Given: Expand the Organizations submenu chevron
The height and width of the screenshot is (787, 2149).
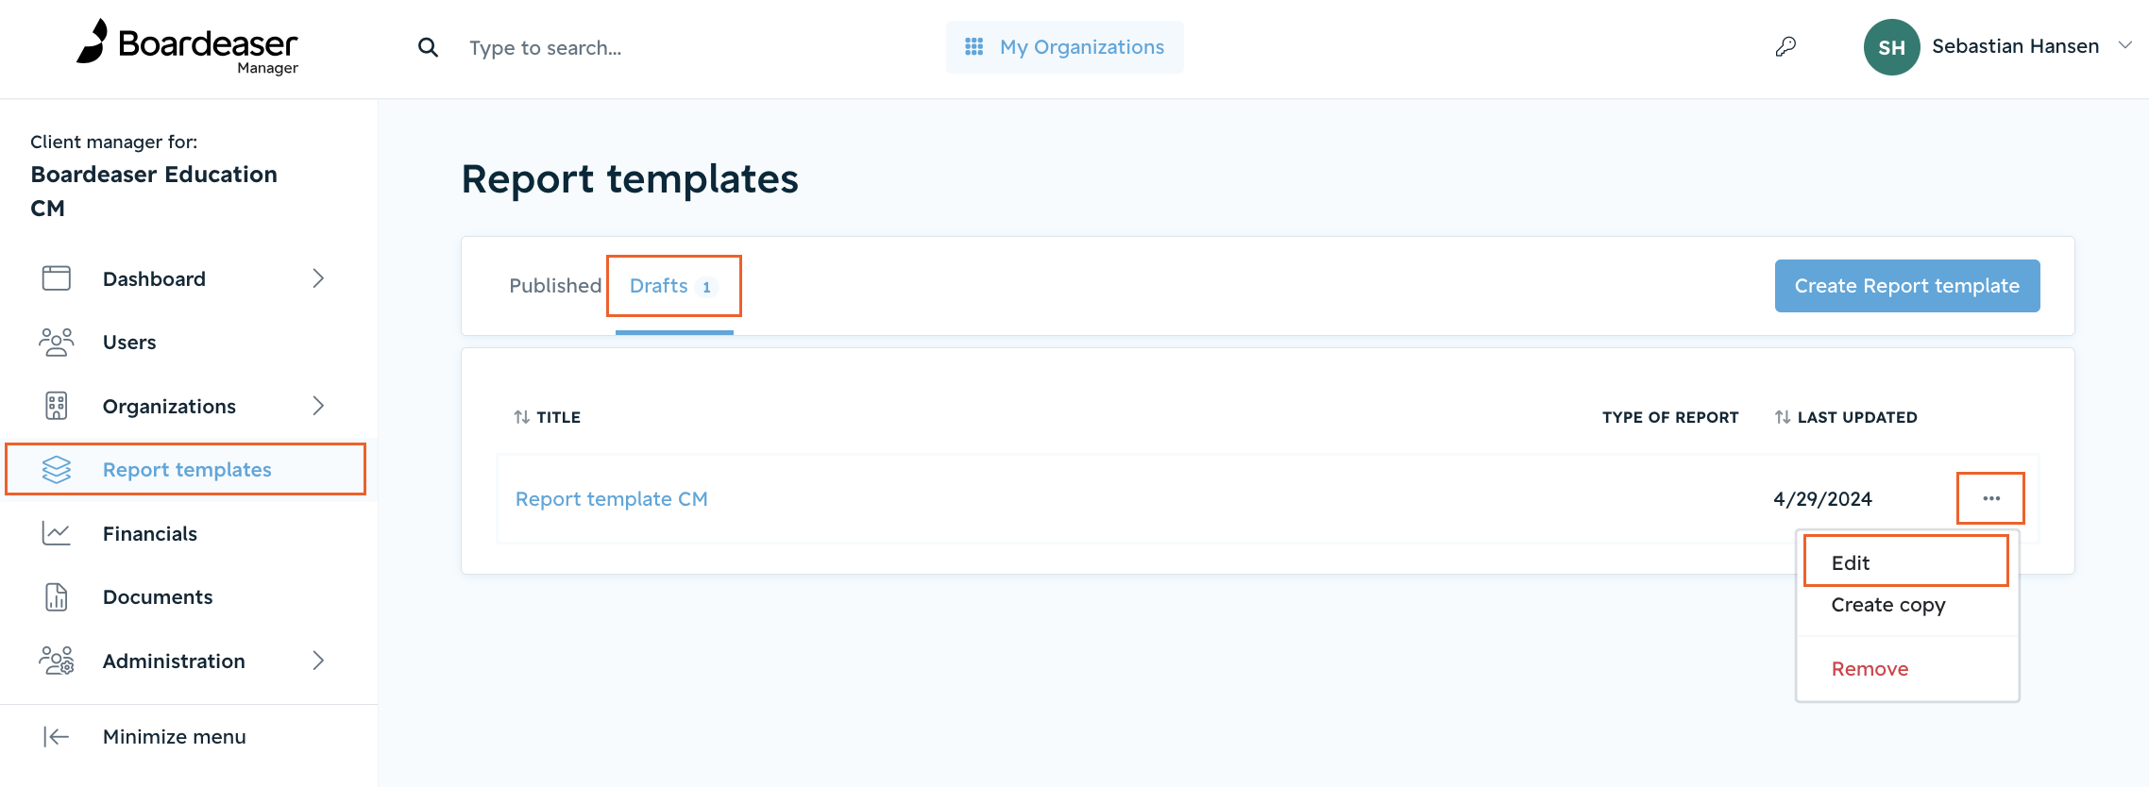Looking at the screenshot, I should (318, 406).
